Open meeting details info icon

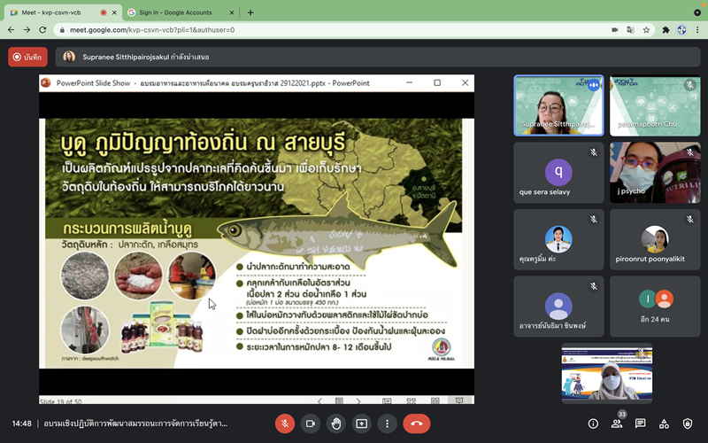click(593, 424)
